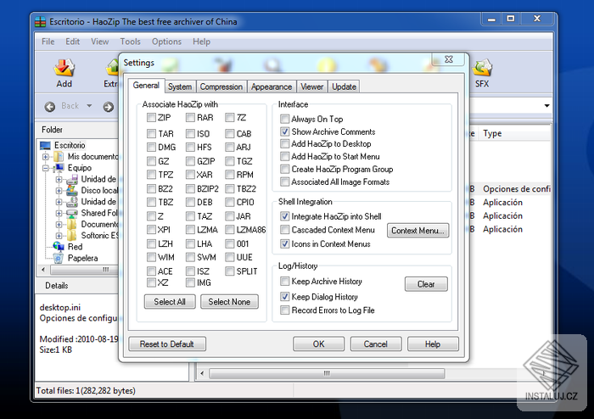Image resolution: width=594 pixels, height=419 pixels.
Task: Confirm settings with OK button
Action: [318, 344]
